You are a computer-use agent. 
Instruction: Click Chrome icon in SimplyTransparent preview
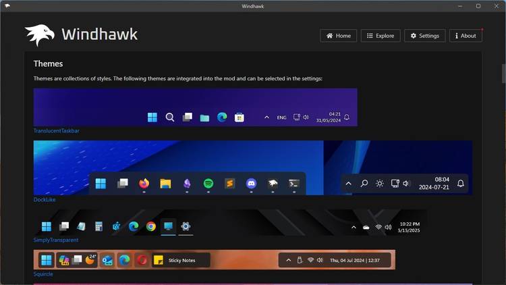pyautogui.click(x=150, y=226)
